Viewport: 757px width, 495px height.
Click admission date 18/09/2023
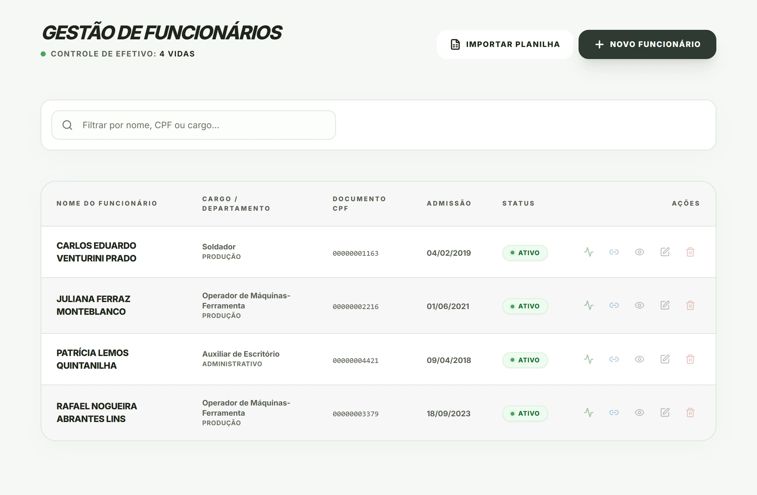(x=448, y=414)
